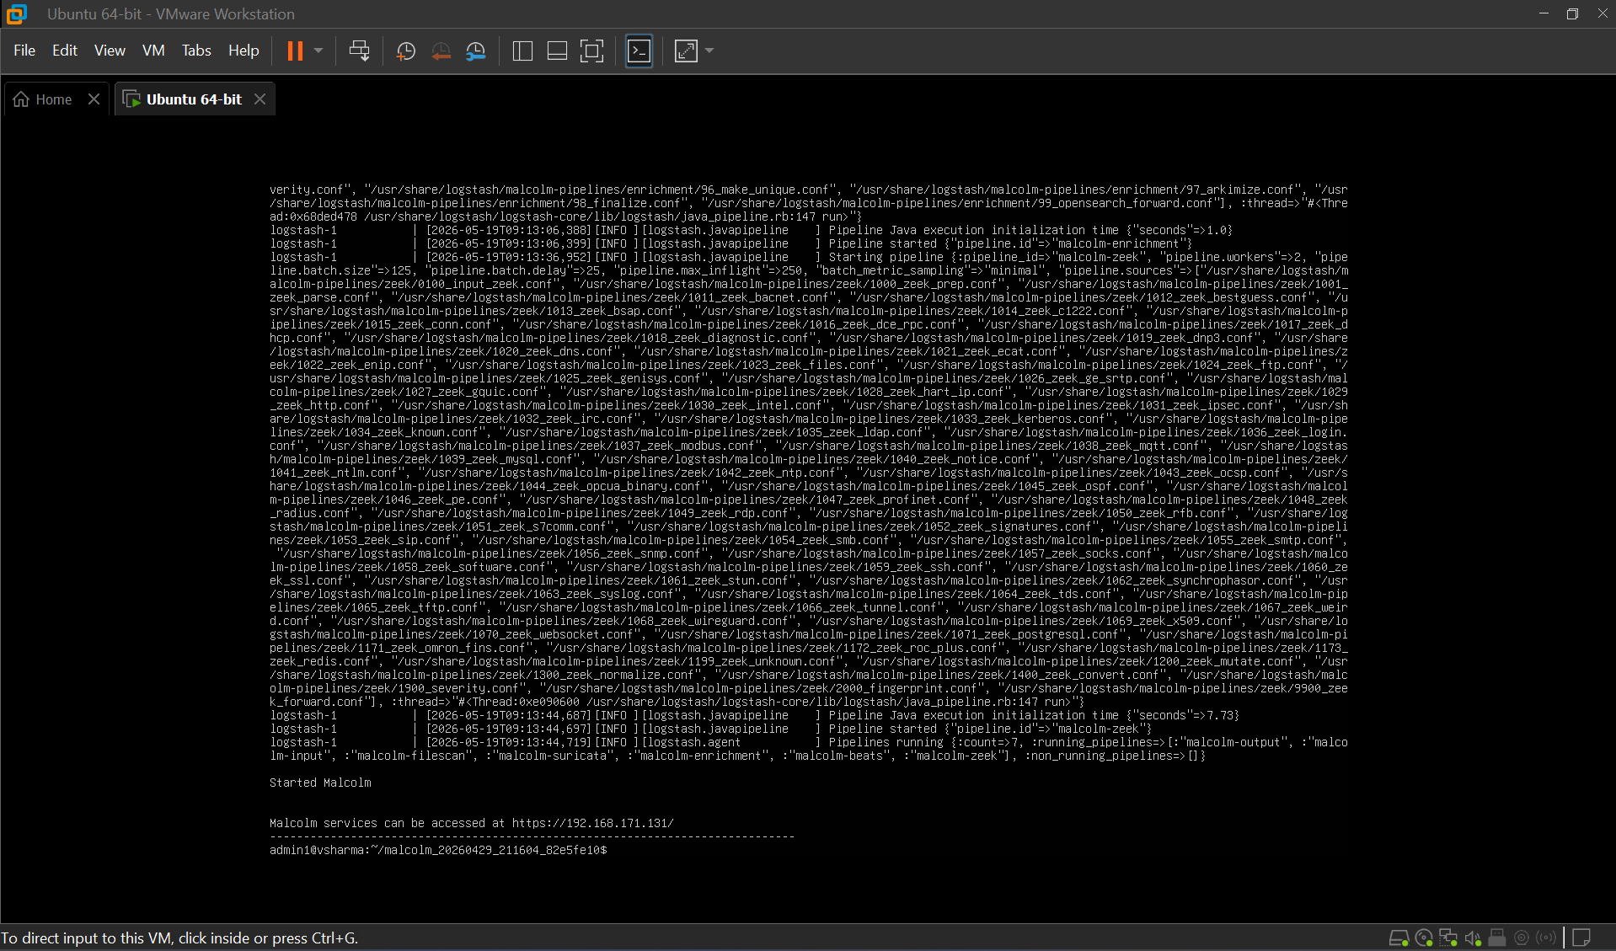Click the https://192.168.171.131/ address in terminal

(593, 824)
